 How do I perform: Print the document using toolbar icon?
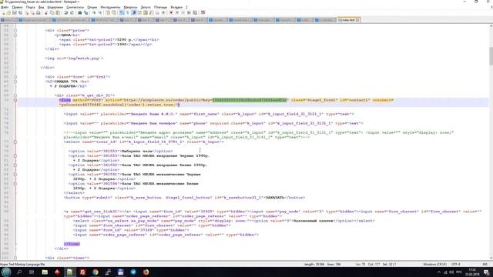[39, 13]
